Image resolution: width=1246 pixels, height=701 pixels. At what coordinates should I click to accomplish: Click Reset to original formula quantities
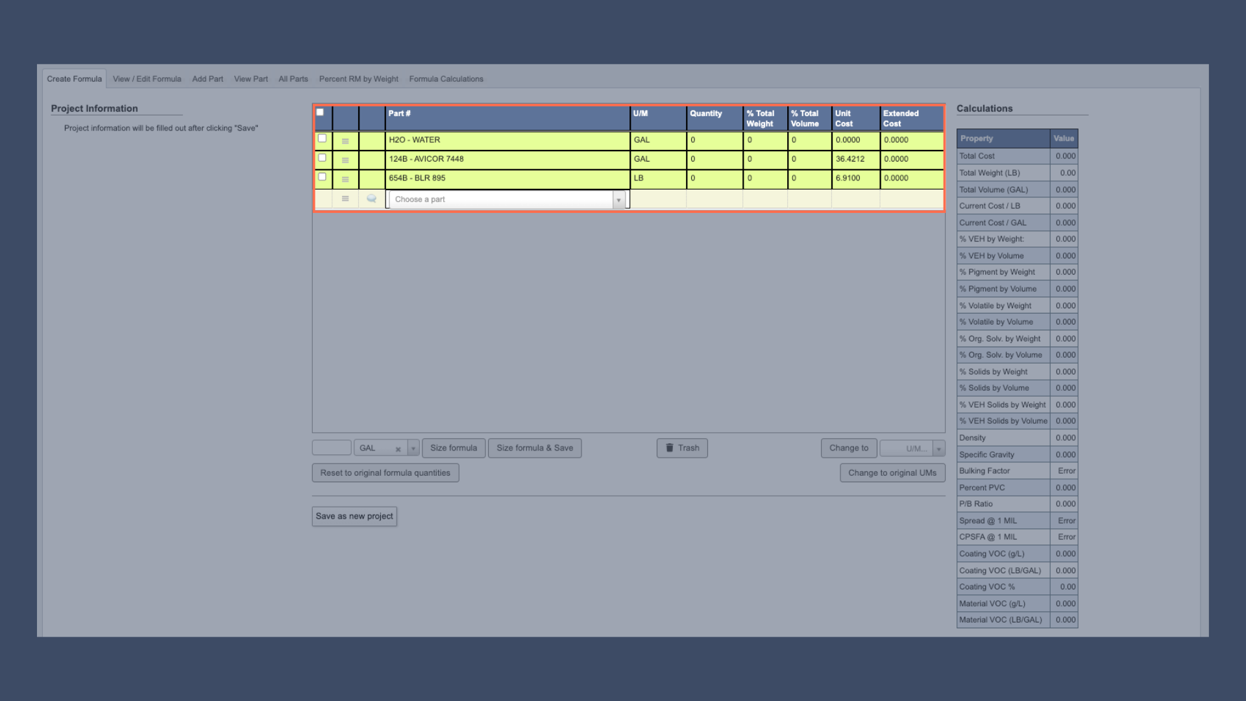point(385,473)
